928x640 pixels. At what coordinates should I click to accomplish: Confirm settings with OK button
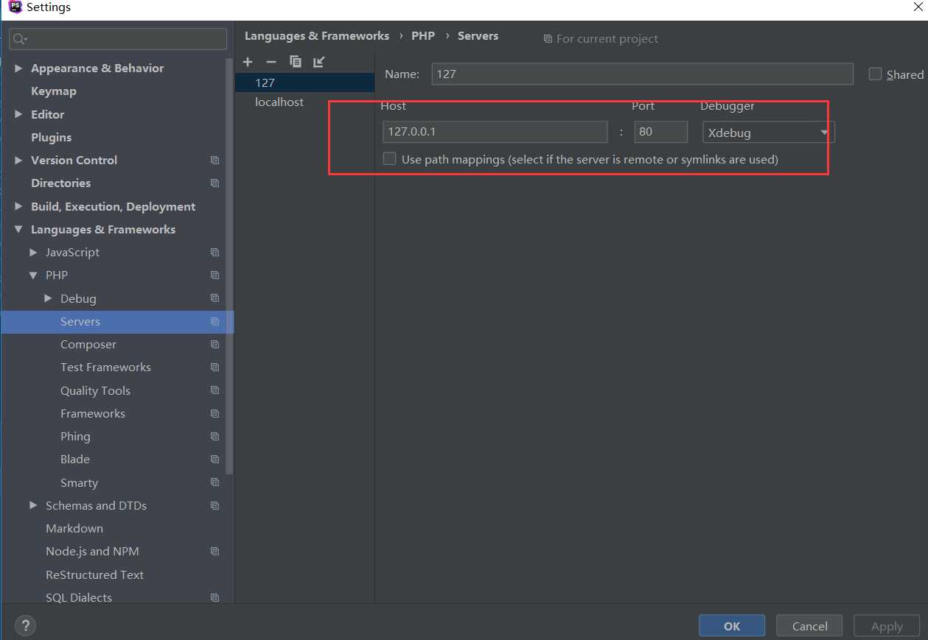pos(732,626)
